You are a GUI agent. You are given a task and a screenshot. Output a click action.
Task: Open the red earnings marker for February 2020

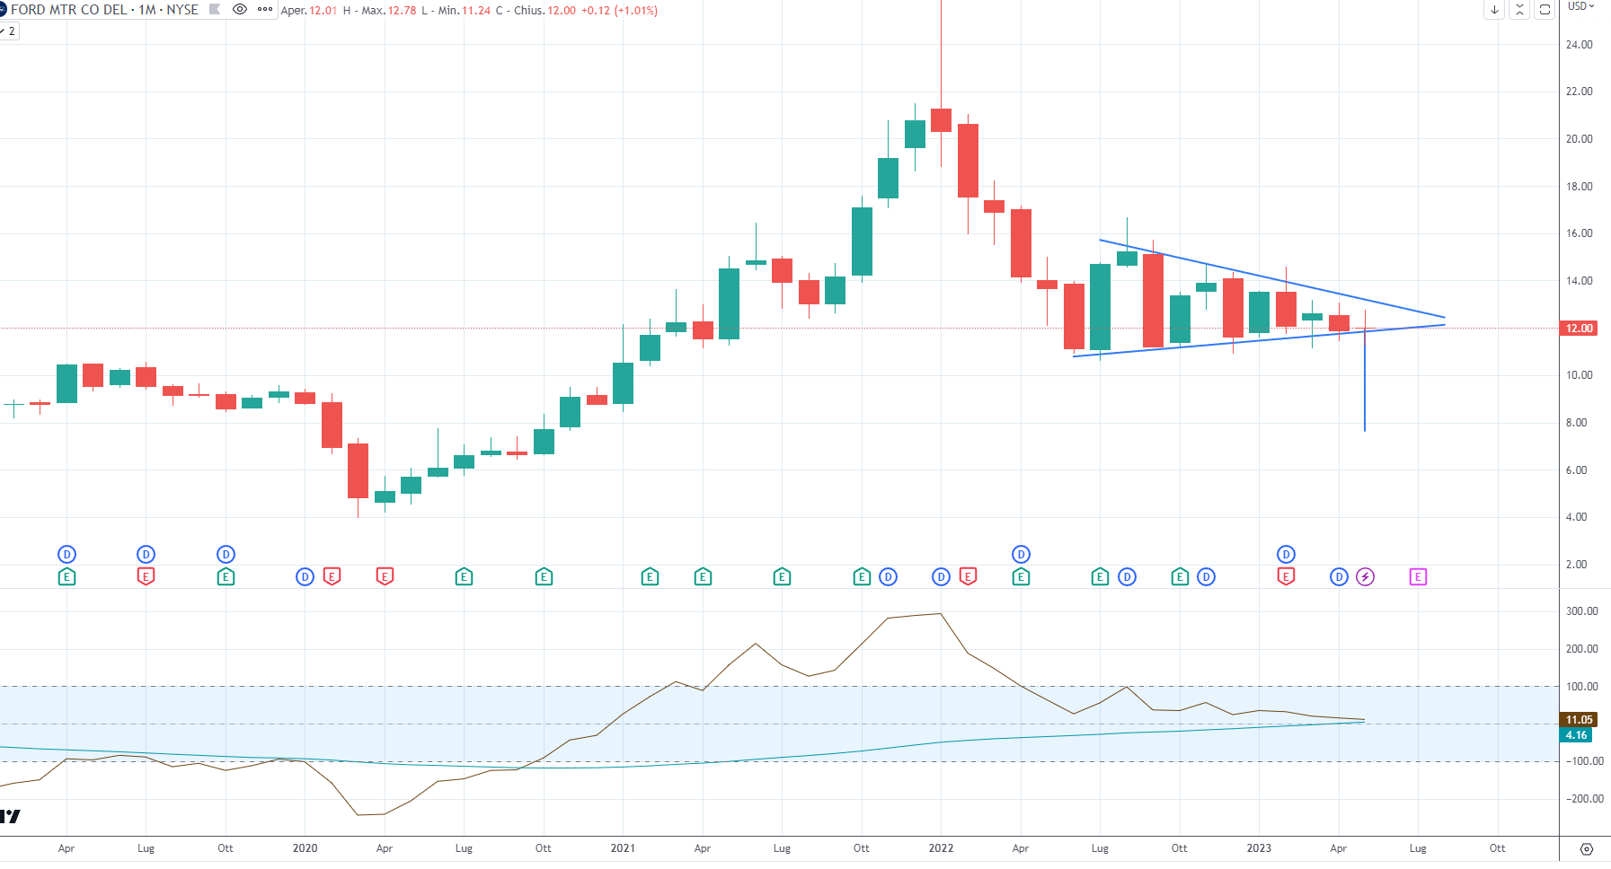(x=332, y=577)
